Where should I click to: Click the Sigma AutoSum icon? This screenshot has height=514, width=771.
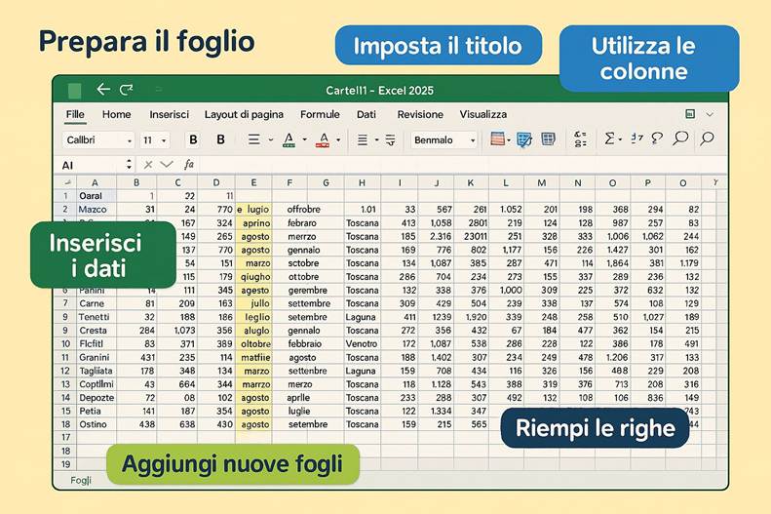pos(609,138)
